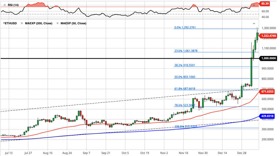Click the 200.0000 price axis label
Image resolution: width=280 pixels, height=156 pixels.
268,139
